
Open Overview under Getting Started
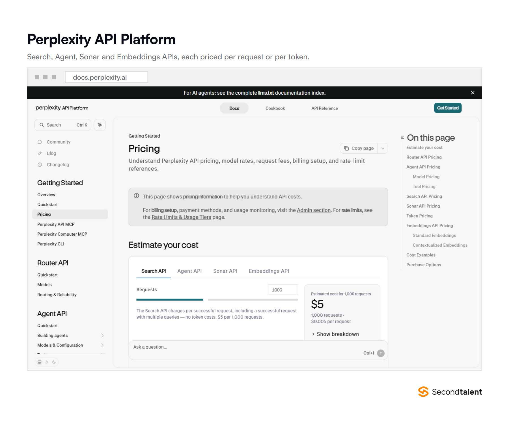pos(46,195)
